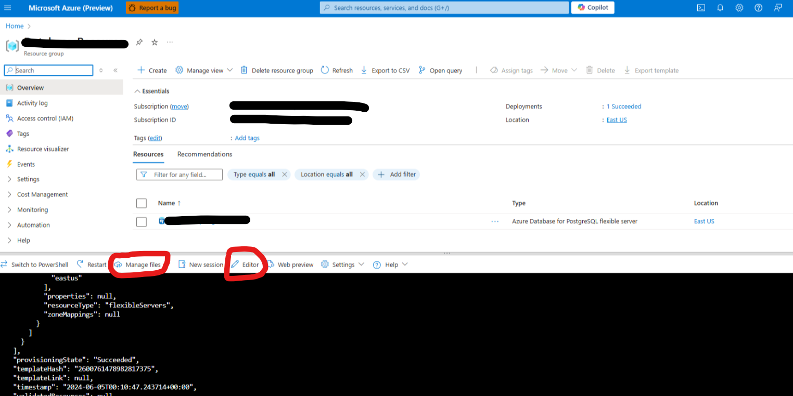Restart the Cloud Shell session
Image resolution: width=793 pixels, height=396 pixels.
point(92,265)
